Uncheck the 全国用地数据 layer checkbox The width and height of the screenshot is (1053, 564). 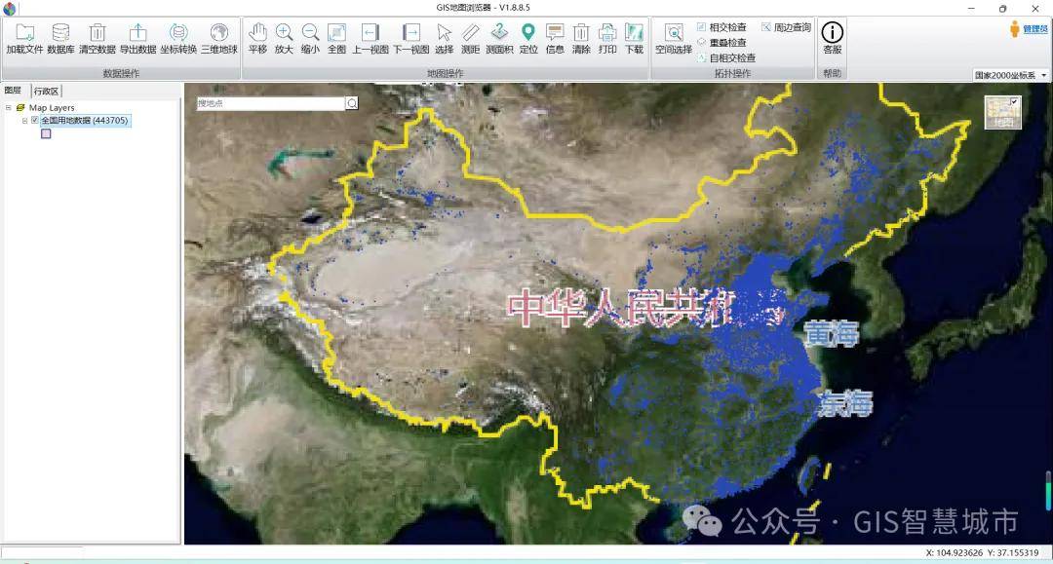pos(35,121)
